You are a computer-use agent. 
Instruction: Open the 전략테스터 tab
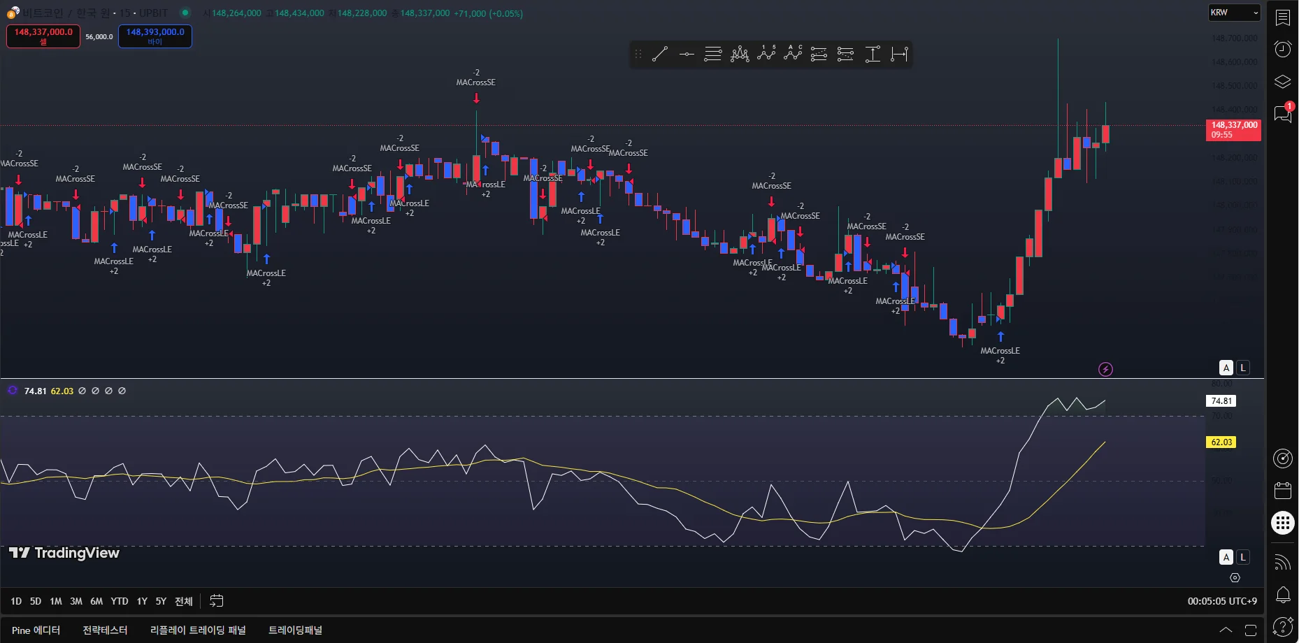[x=105, y=630]
